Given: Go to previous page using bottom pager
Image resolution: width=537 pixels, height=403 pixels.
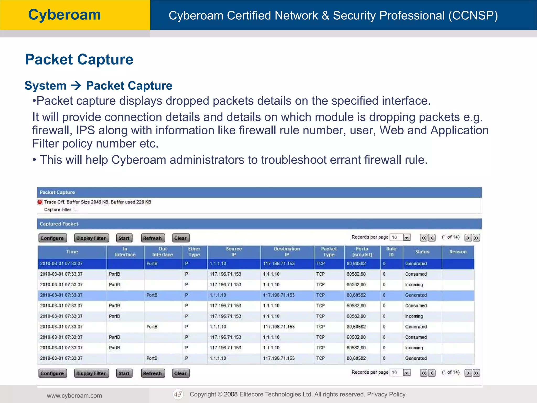Looking at the screenshot, I should 432,373.
